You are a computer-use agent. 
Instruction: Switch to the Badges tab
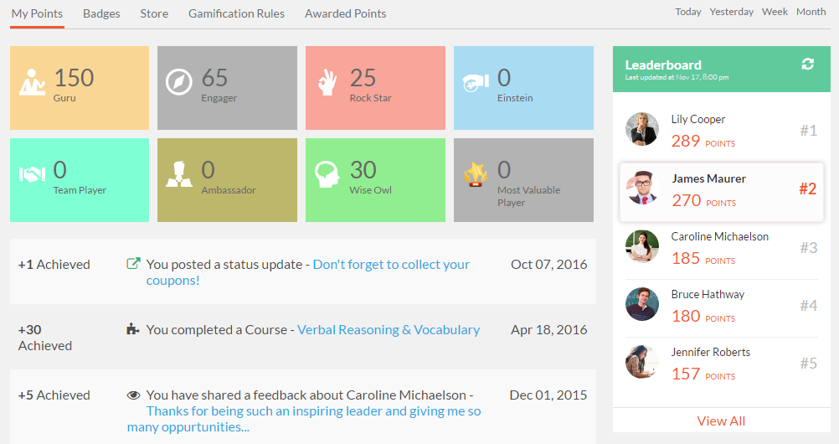[x=101, y=13]
